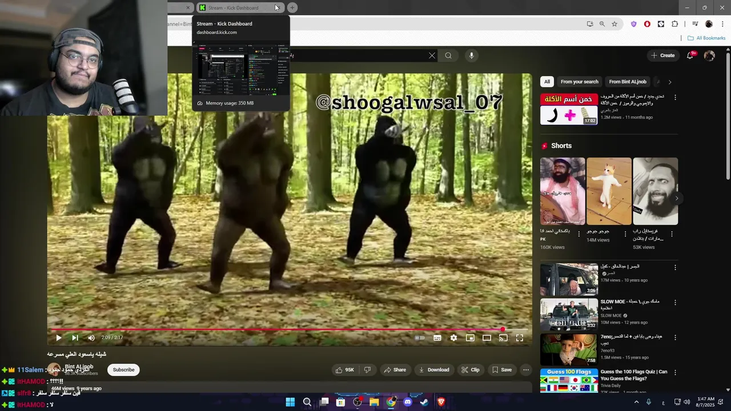Open options for the 14M views Short

click(625, 234)
